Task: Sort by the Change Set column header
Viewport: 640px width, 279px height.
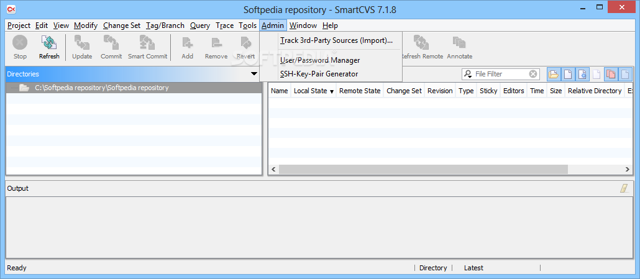Action: (x=404, y=91)
